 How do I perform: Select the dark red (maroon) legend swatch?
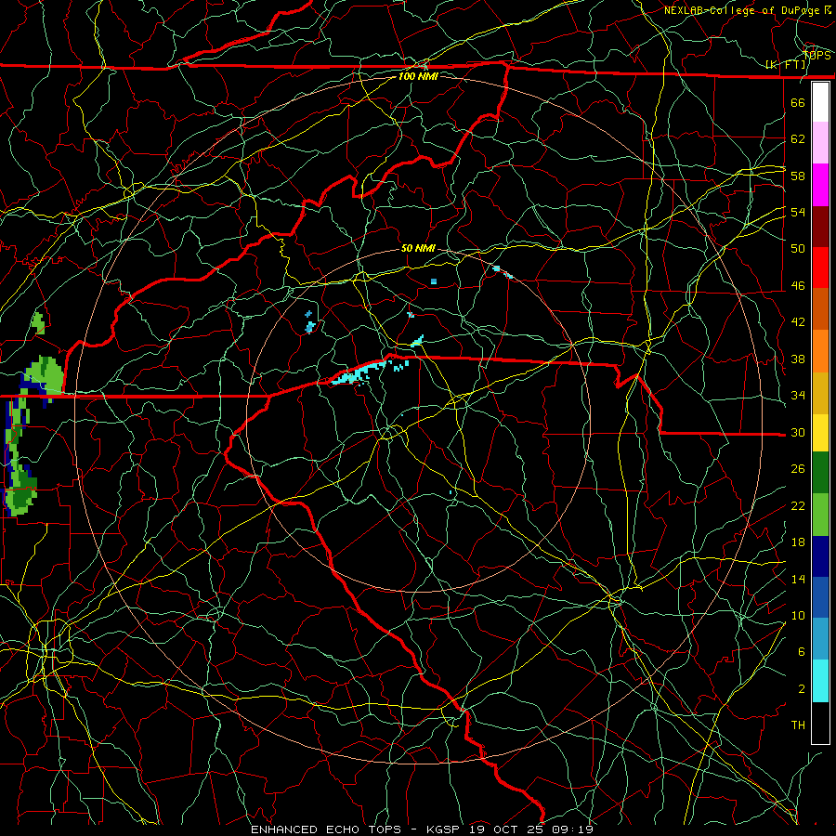(820, 227)
